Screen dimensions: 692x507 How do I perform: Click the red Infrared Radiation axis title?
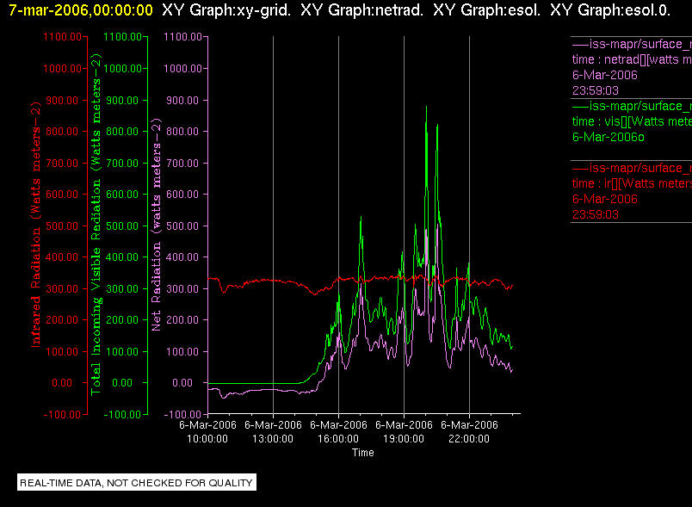pos(35,225)
